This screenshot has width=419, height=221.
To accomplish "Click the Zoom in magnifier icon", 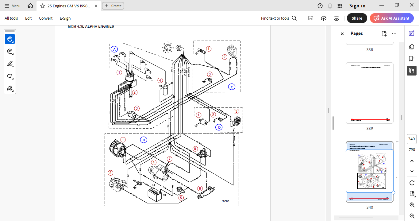I will [x=412, y=205].
